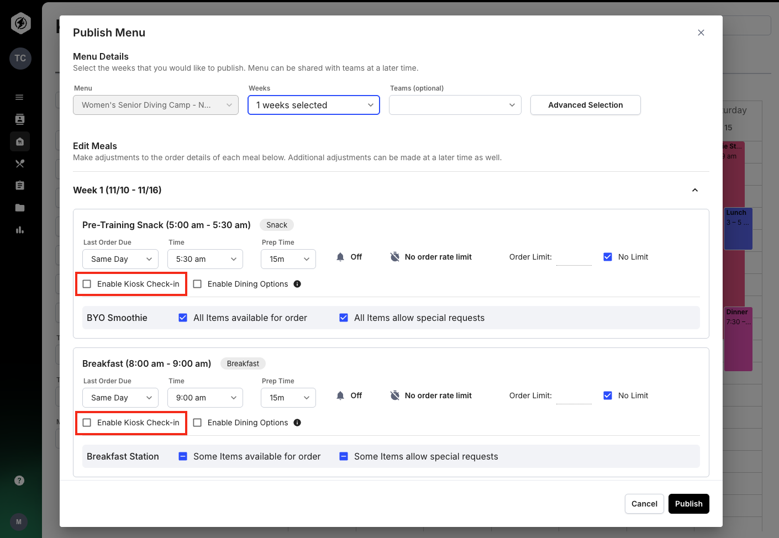This screenshot has width=779, height=538.
Task: Click the M user avatar at bottom
Action: pyautogui.click(x=19, y=522)
